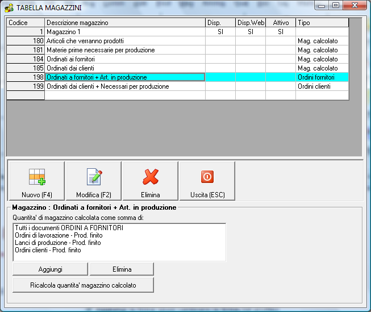The width and height of the screenshot is (371, 312).
Task: Close the TABELLA MAGAZZINI window
Action: (x=355, y=5)
